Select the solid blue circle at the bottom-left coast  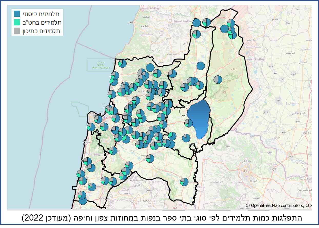click(83, 200)
